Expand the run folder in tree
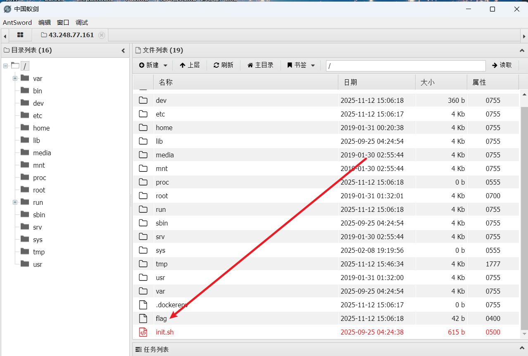528x356 pixels. click(x=15, y=202)
